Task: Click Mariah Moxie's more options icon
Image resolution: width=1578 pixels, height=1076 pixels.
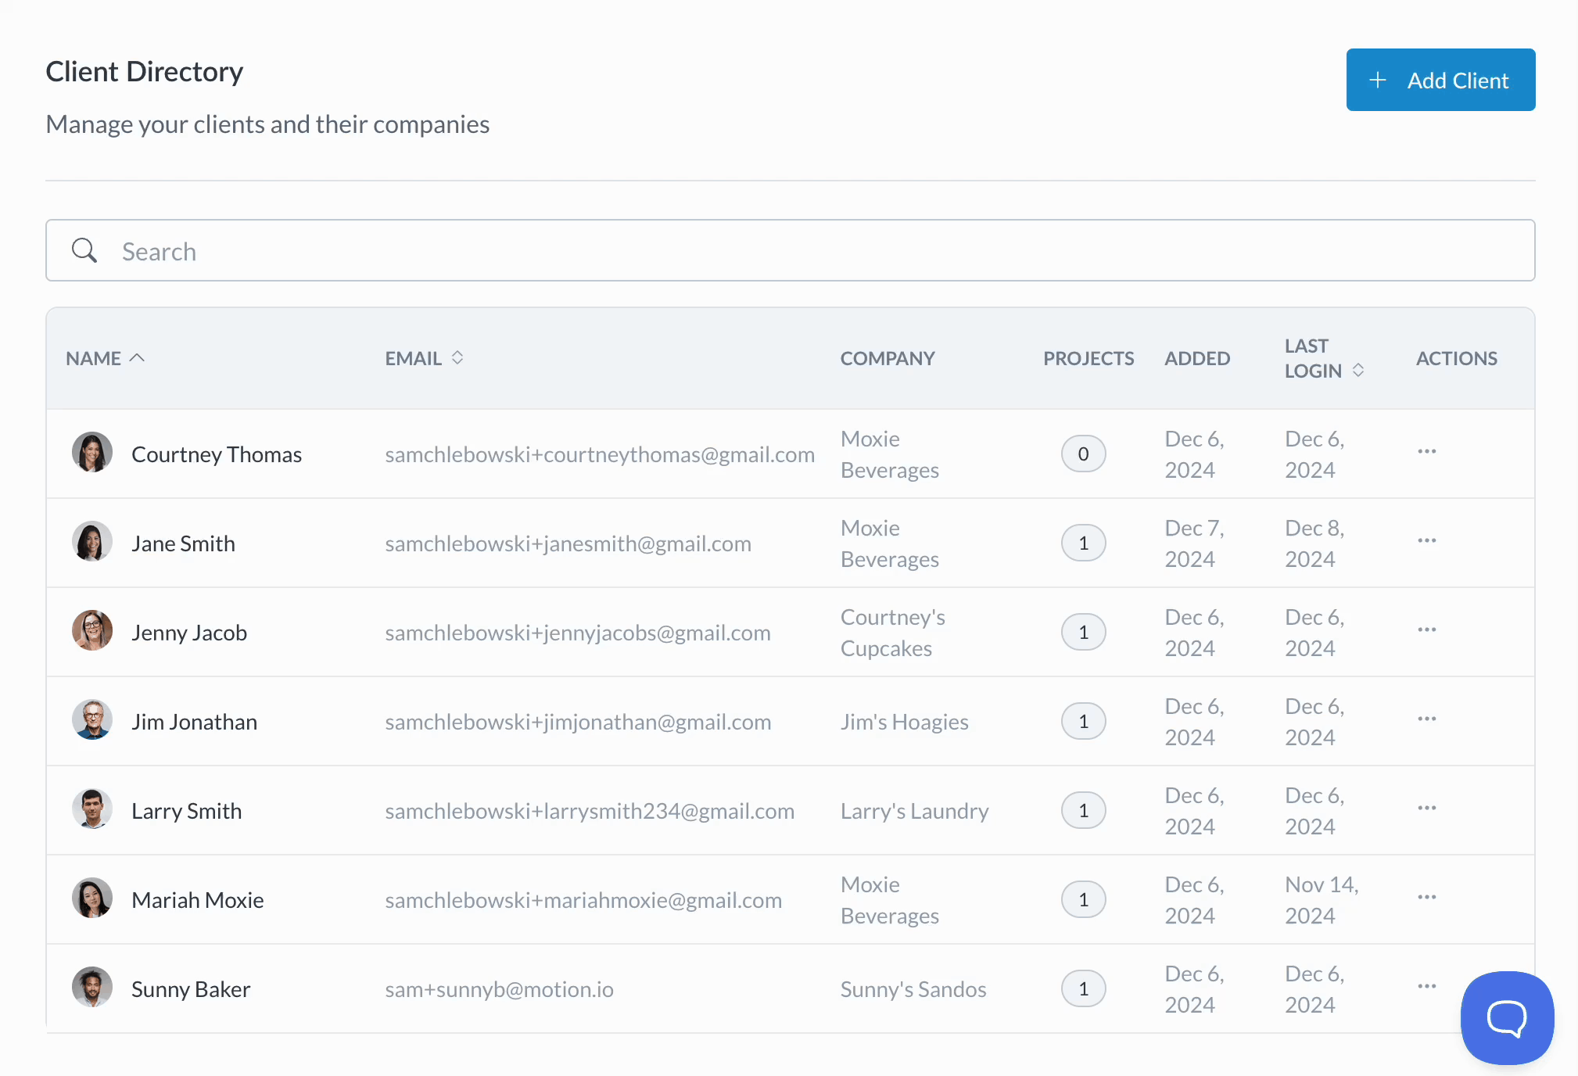Action: (x=1426, y=898)
